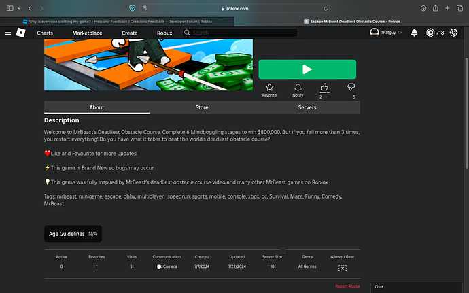This screenshot has width=469, height=293.
Task: Show Safari downloads
Action: click(x=423, y=8)
